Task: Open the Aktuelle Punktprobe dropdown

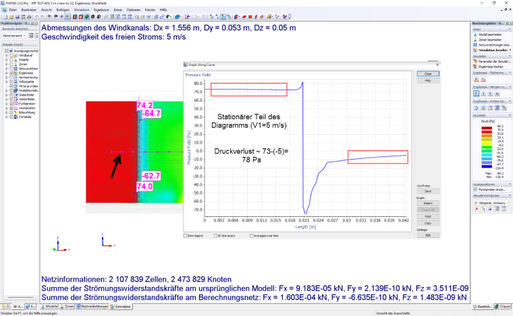Action: tap(491, 203)
